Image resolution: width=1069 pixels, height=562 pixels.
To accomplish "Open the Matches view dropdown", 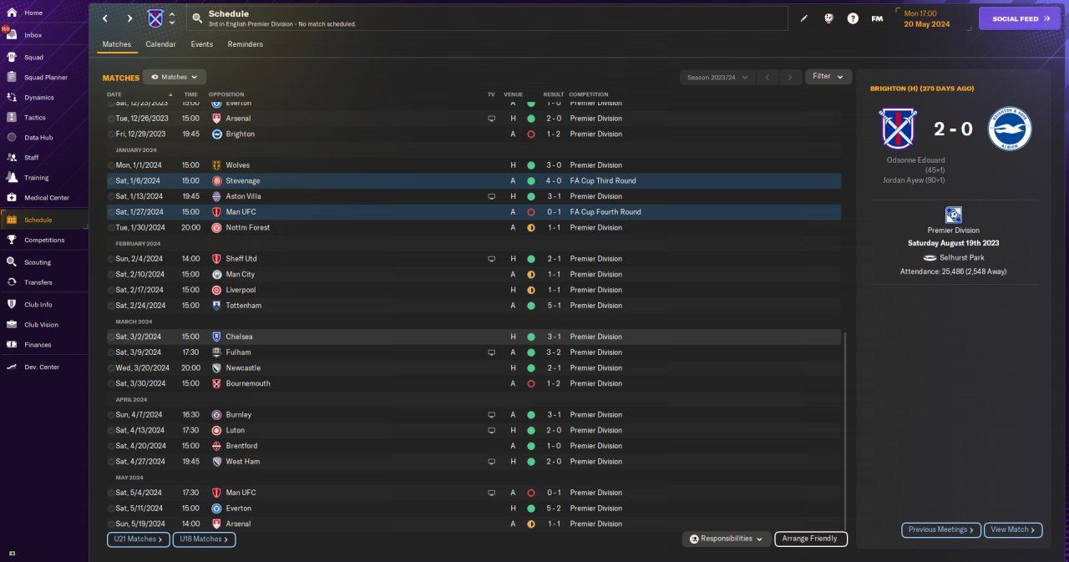I will (175, 77).
